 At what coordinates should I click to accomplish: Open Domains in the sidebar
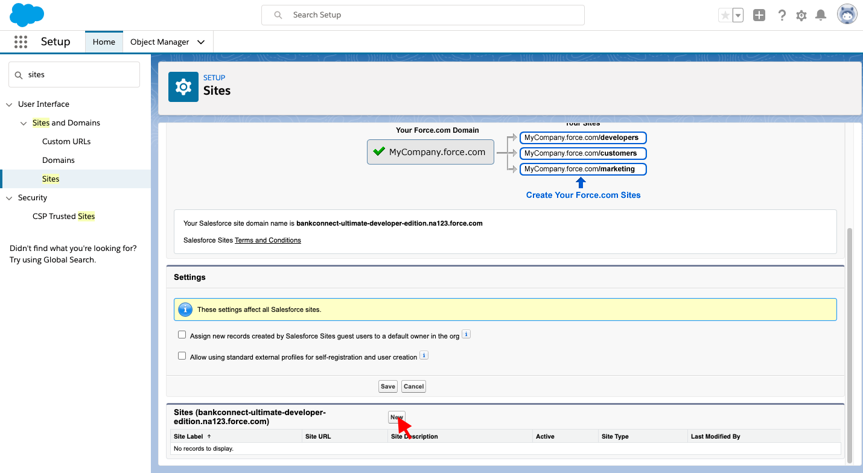click(59, 160)
